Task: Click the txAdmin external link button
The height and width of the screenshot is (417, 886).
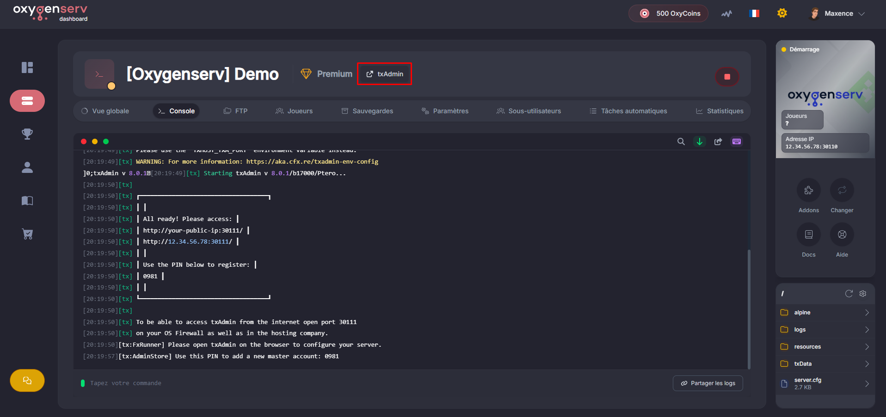Action: [x=384, y=74]
